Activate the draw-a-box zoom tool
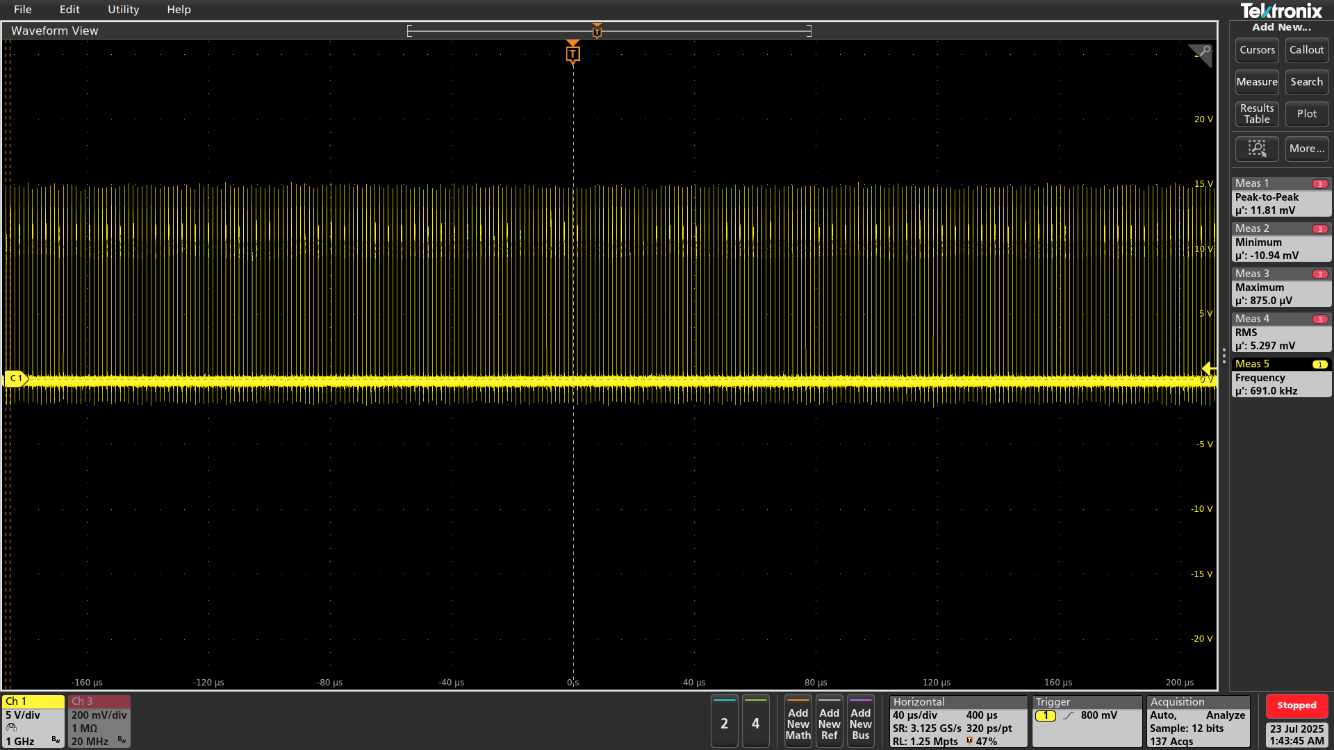Screen dimensions: 1334x750 tap(1256, 149)
